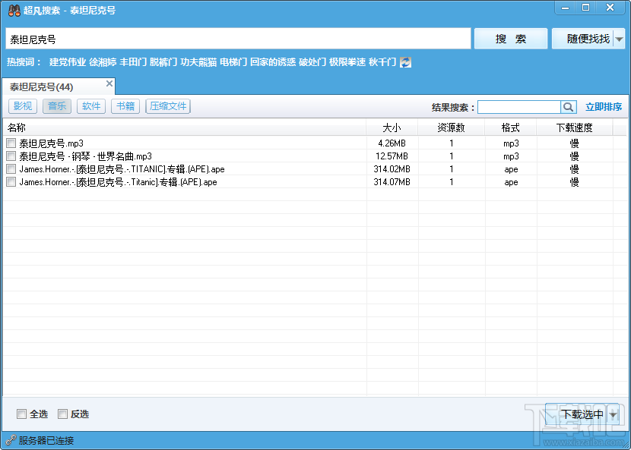Image resolution: width=631 pixels, height=450 pixels.
Task: Maximize the 超凡搜索 window
Action: [585, 8]
